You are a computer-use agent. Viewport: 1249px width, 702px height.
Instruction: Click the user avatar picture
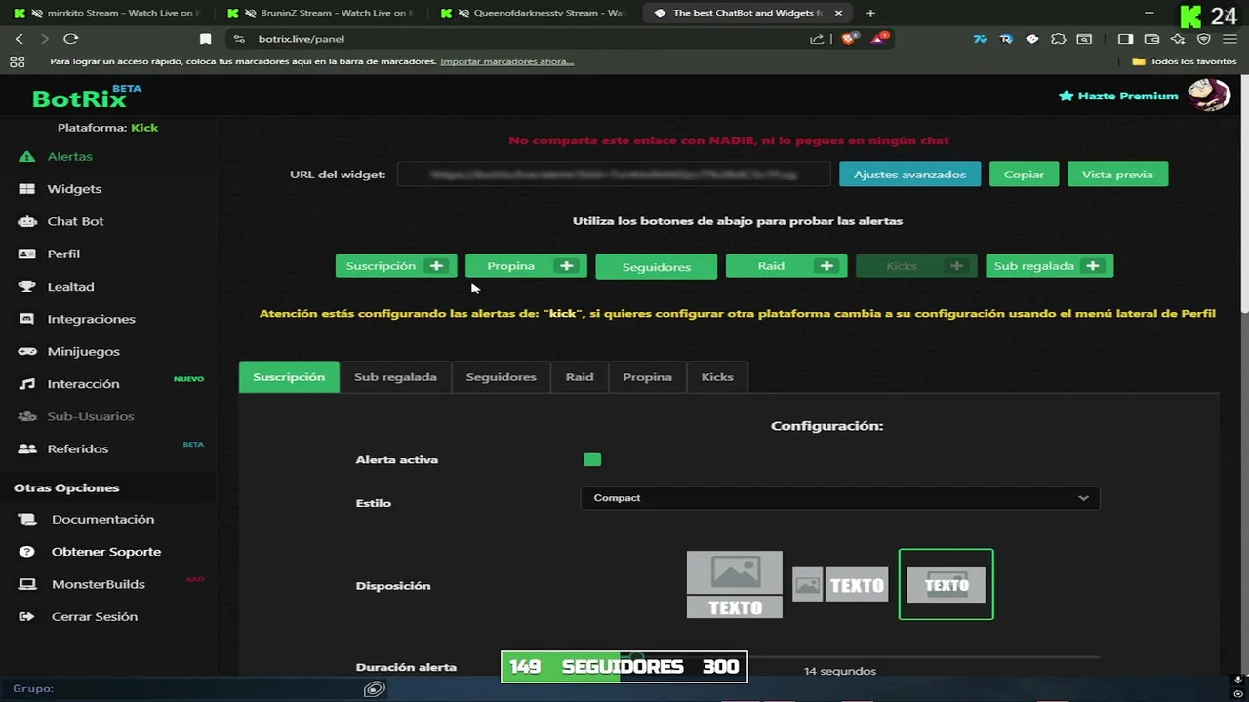(x=1208, y=95)
